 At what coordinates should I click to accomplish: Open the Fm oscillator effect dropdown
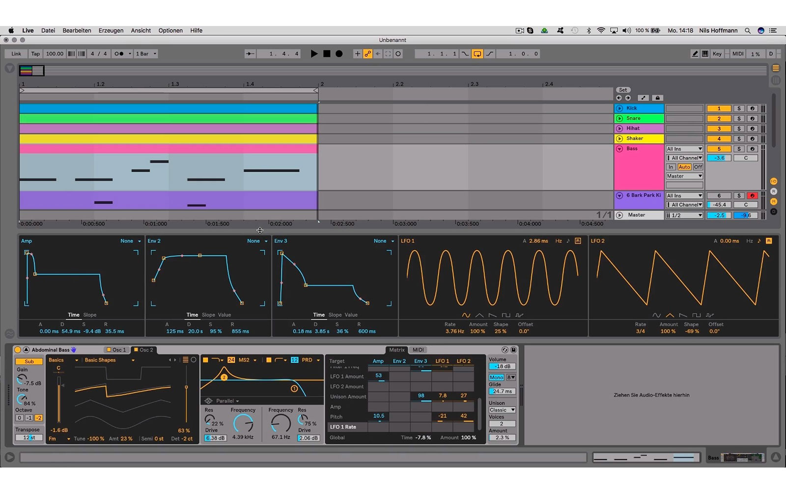click(x=59, y=439)
